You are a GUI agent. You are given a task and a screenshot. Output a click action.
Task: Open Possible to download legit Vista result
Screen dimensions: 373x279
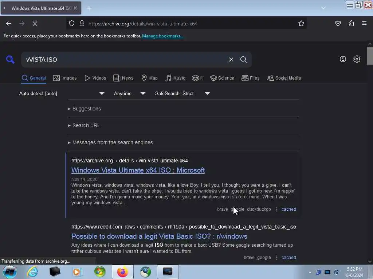(x=159, y=236)
